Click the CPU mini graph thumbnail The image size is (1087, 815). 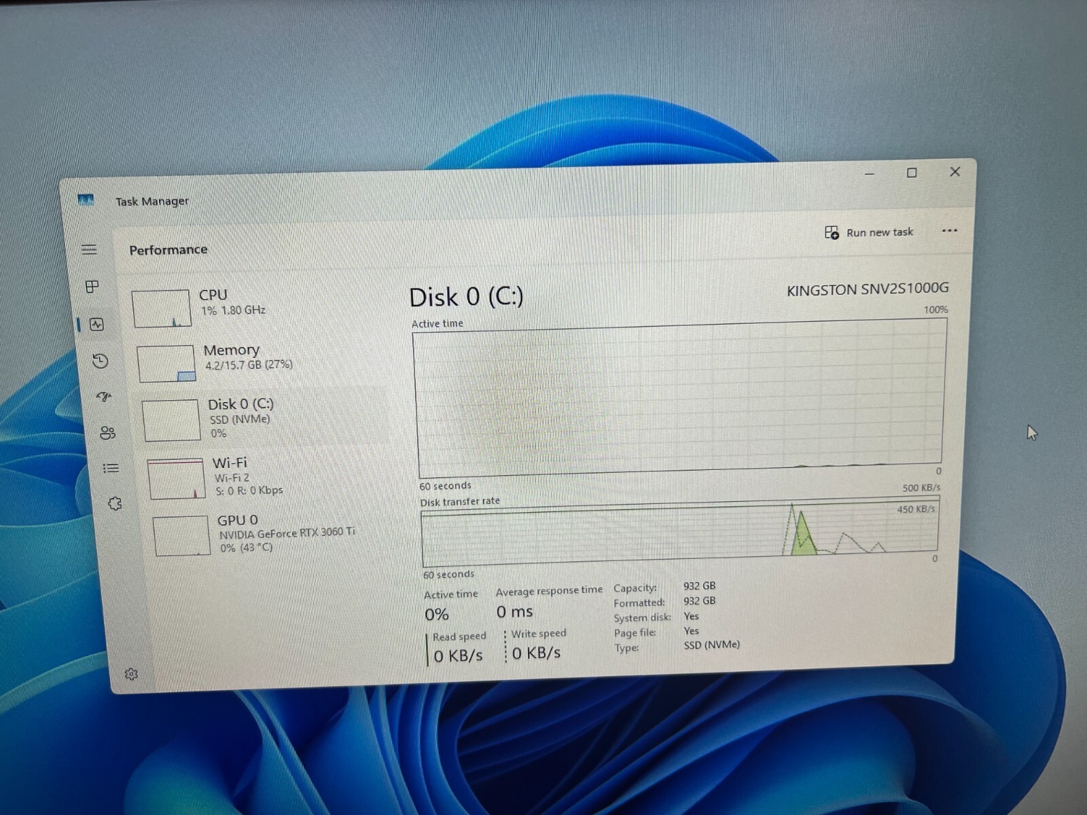tap(161, 308)
